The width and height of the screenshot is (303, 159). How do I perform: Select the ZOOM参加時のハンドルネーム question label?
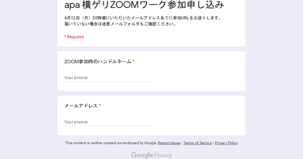pos(98,62)
